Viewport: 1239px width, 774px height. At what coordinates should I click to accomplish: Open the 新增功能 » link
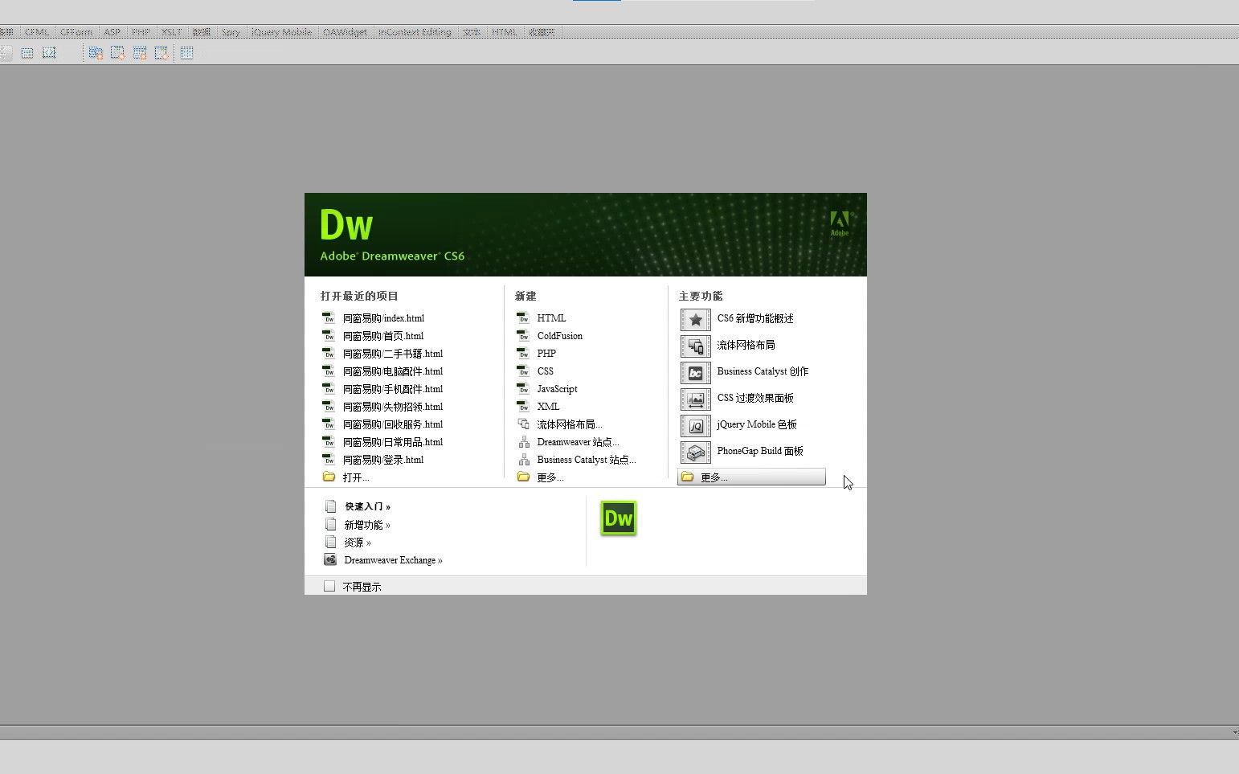click(x=367, y=525)
